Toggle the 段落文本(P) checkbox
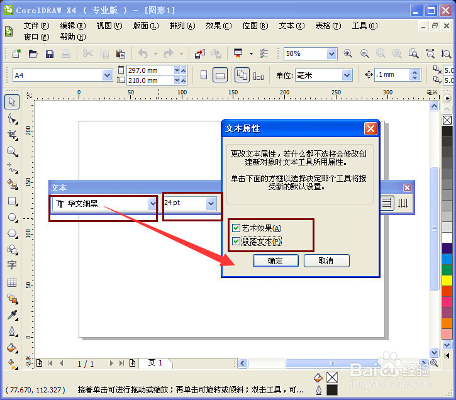Image resolution: width=456 pixels, height=400 pixels. pos(236,241)
